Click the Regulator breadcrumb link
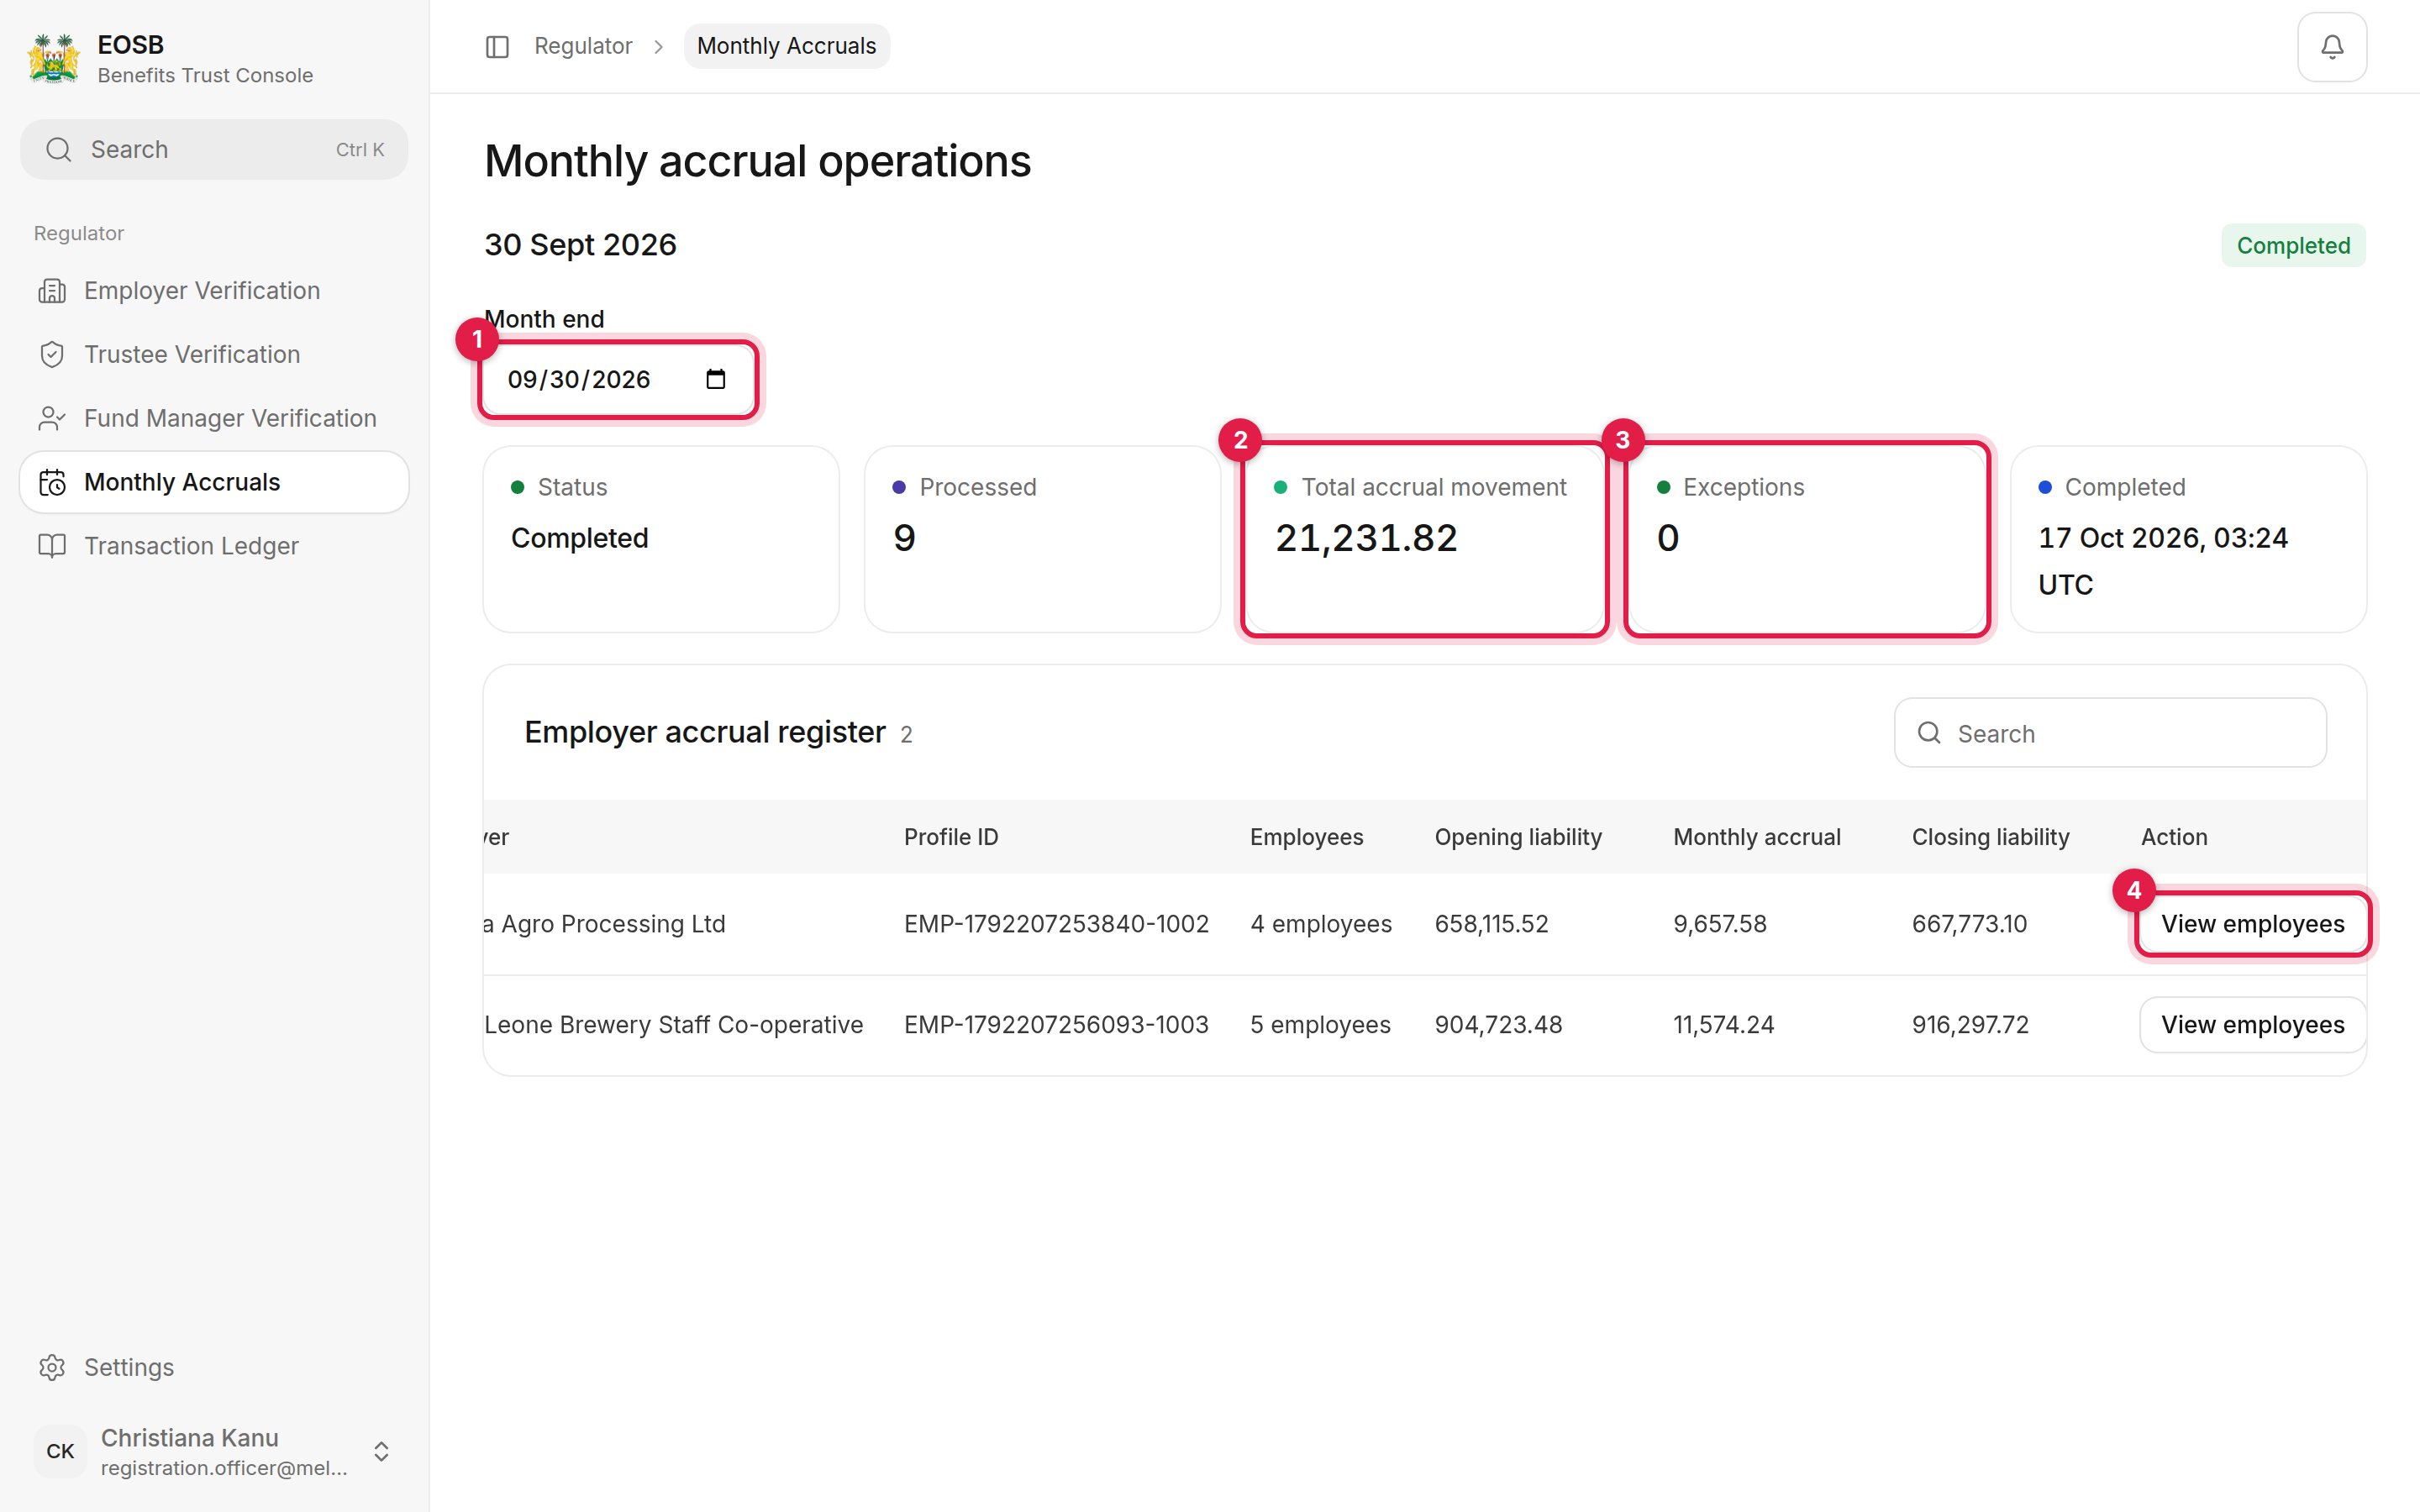Image resolution: width=2420 pixels, height=1512 pixels. point(583,46)
